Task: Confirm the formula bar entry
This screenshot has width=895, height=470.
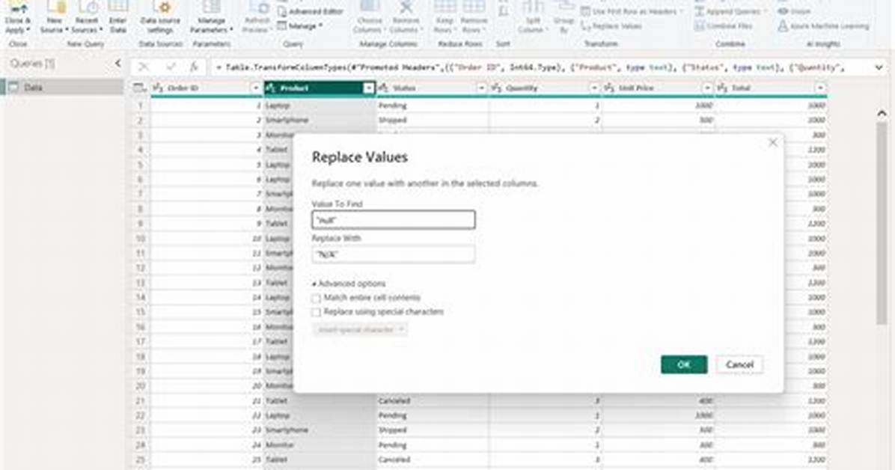Action: (x=170, y=67)
